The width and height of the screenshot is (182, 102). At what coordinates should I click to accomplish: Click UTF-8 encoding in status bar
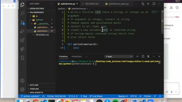[x=133, y=96]
